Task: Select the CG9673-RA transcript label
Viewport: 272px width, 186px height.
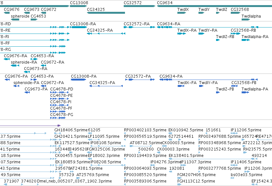Action: (x=35, y=68)
